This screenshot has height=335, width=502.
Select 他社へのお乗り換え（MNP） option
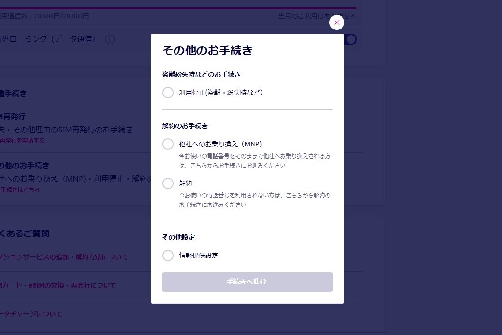[x=168, y=144]
